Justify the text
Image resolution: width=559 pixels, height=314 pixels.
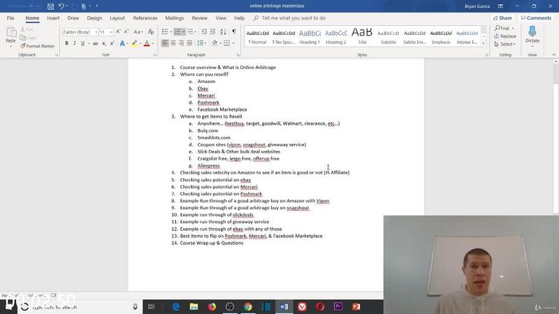click(x=189, y=43)
